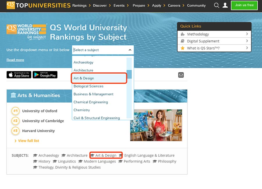Open Art & Design subject link
Image resolution: width=262 pixels, height=189 pixels.
(106, 156)
